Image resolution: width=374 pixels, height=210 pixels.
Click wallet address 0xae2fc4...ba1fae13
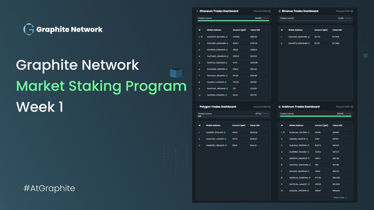click(x=215, y=82)
